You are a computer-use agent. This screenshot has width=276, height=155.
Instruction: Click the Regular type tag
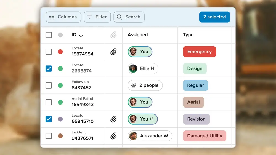tap(196, 85)
